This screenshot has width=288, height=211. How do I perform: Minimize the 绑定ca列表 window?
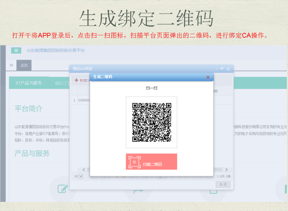click(216, 69)
